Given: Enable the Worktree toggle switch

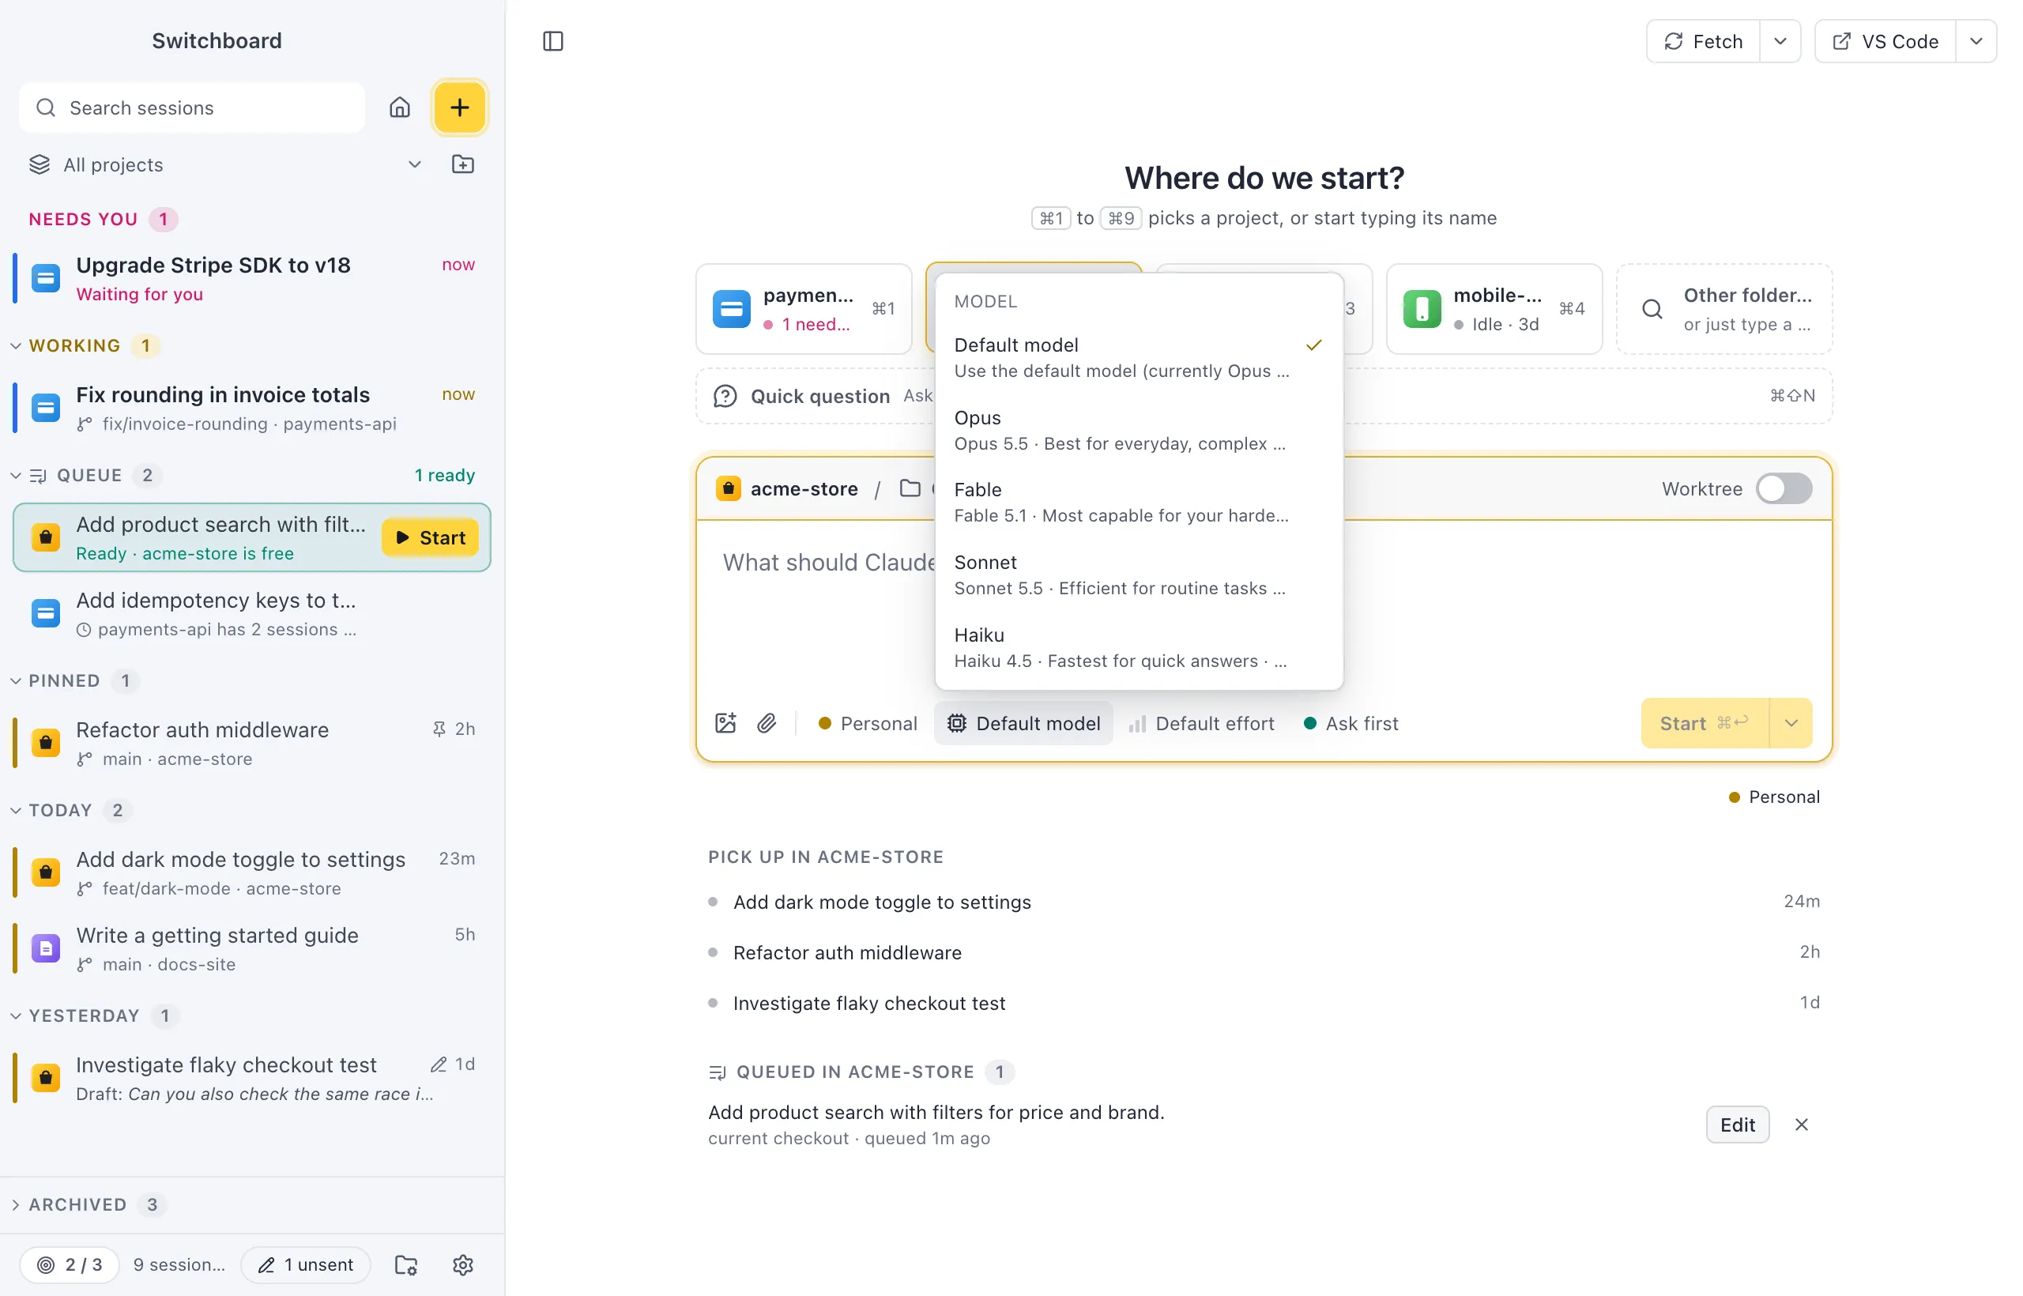Looking at the screenshot, I should point(1784,489).
